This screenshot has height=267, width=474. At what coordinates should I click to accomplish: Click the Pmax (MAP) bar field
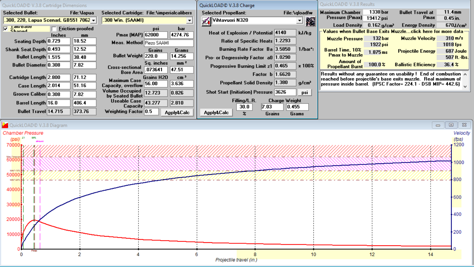tap(182, 35)
